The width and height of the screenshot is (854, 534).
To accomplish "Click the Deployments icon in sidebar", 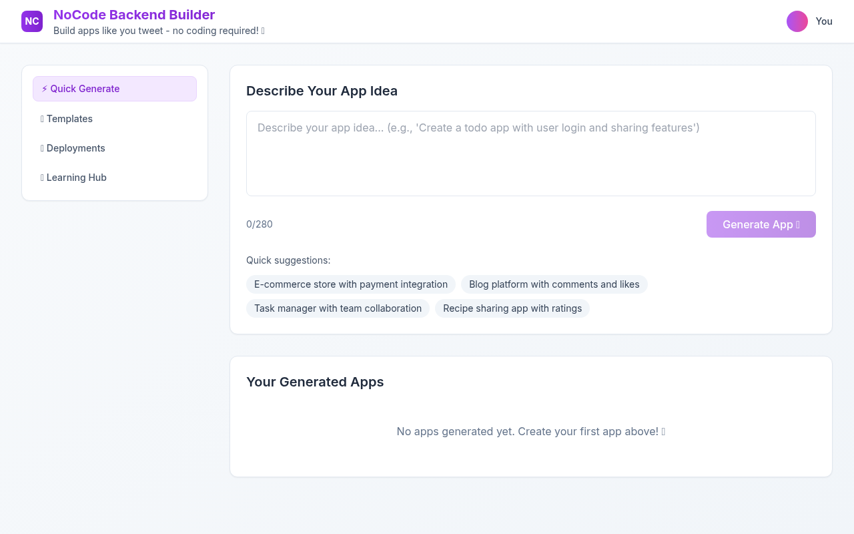I will click(42, 148).
